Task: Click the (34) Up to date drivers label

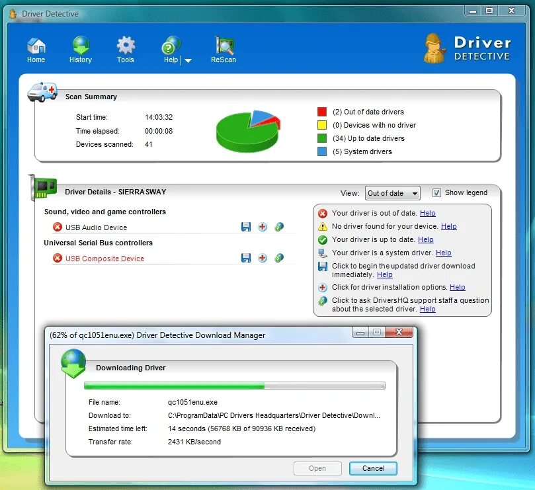Action: click(368, 139)
